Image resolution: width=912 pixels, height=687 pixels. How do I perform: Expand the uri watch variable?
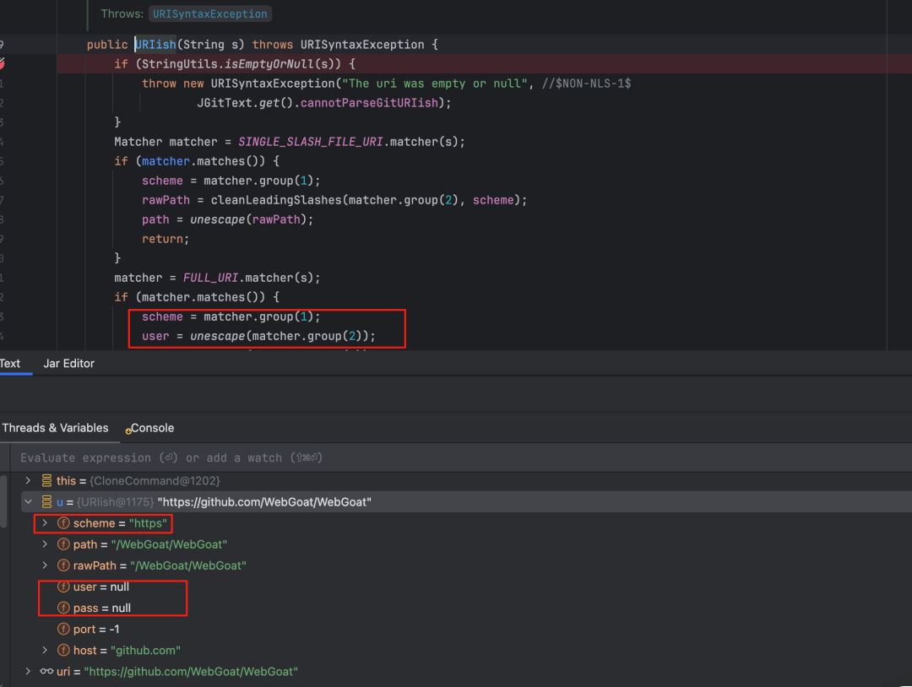pos(27,671)
